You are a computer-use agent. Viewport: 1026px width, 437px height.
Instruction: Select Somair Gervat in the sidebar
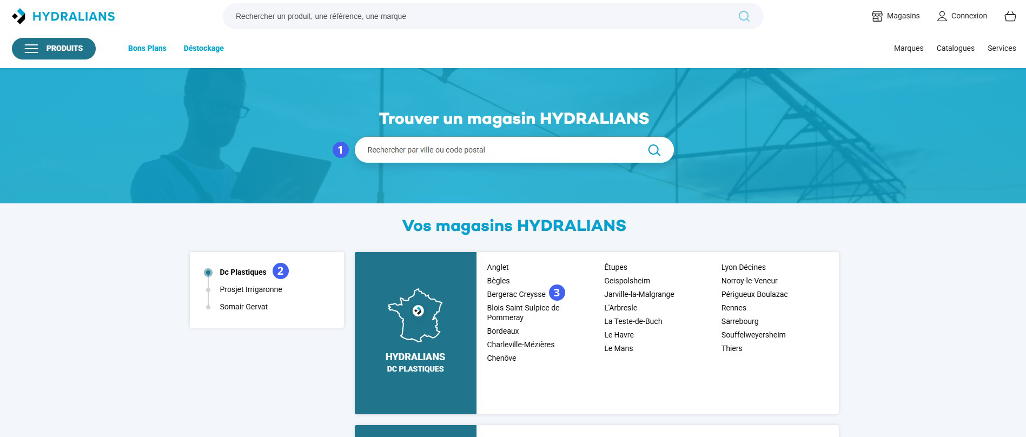(243, 307)
